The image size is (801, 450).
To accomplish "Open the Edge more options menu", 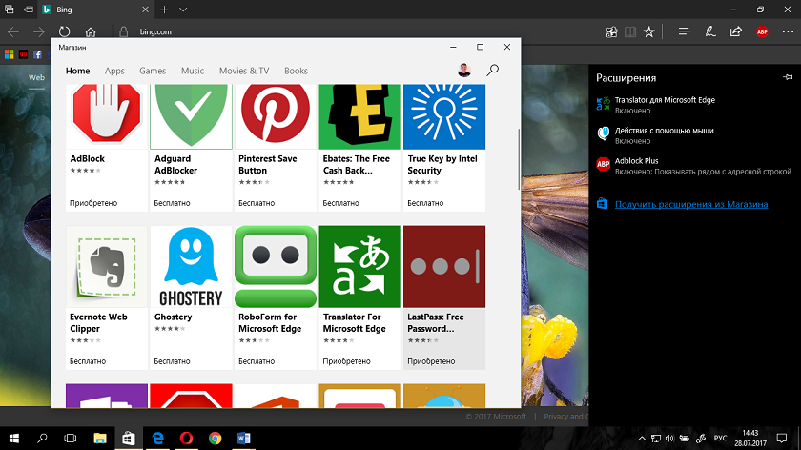I will click(788, 31).
